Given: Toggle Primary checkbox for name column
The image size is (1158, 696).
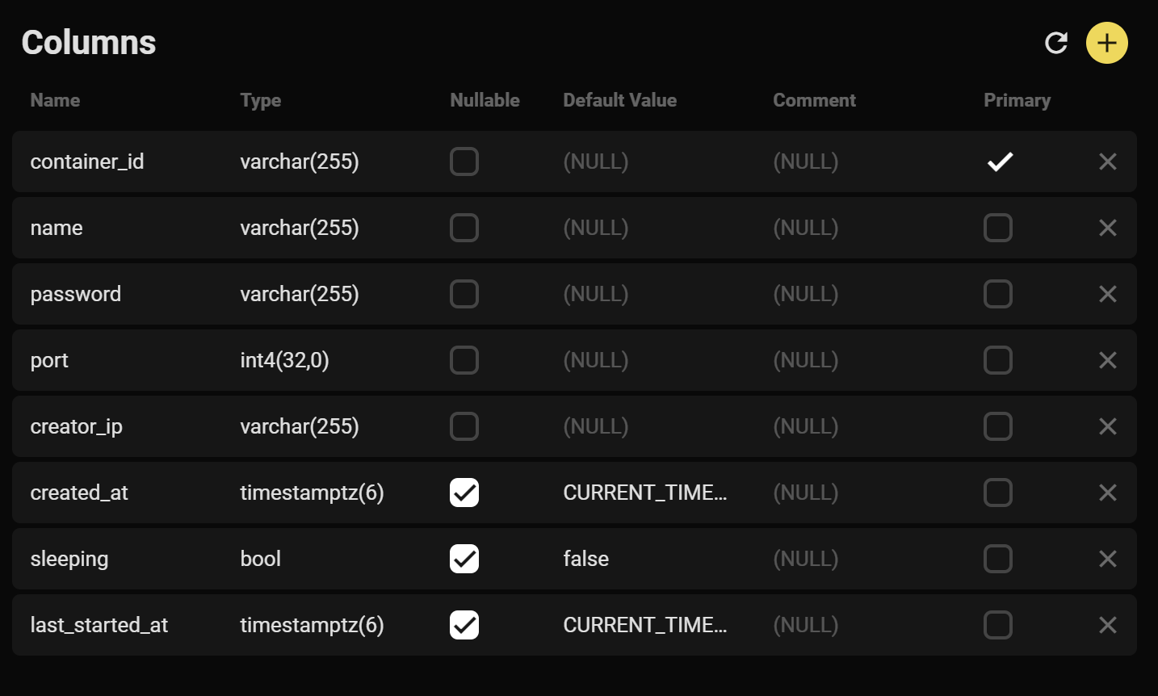Looking at the screenshot, I should coord(998,228).
